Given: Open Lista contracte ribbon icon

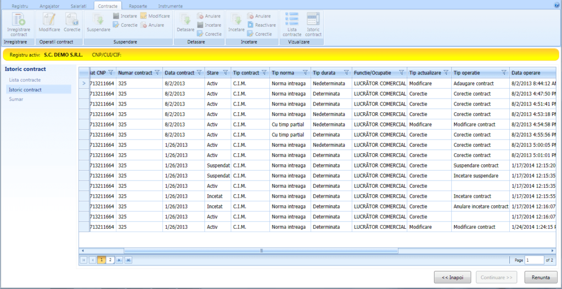Looking at the screenshot, I should coord(292,25).
